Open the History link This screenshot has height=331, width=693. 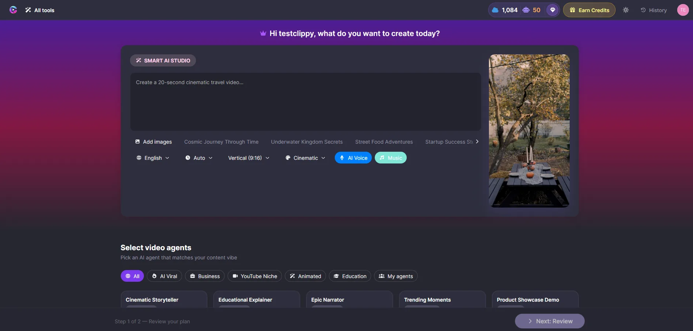tap(654, 10)
